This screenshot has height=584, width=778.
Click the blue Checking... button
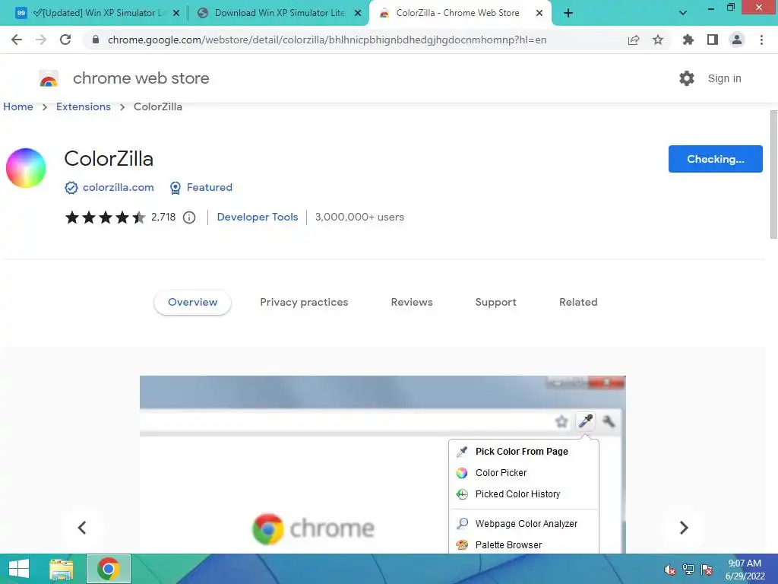716,159
